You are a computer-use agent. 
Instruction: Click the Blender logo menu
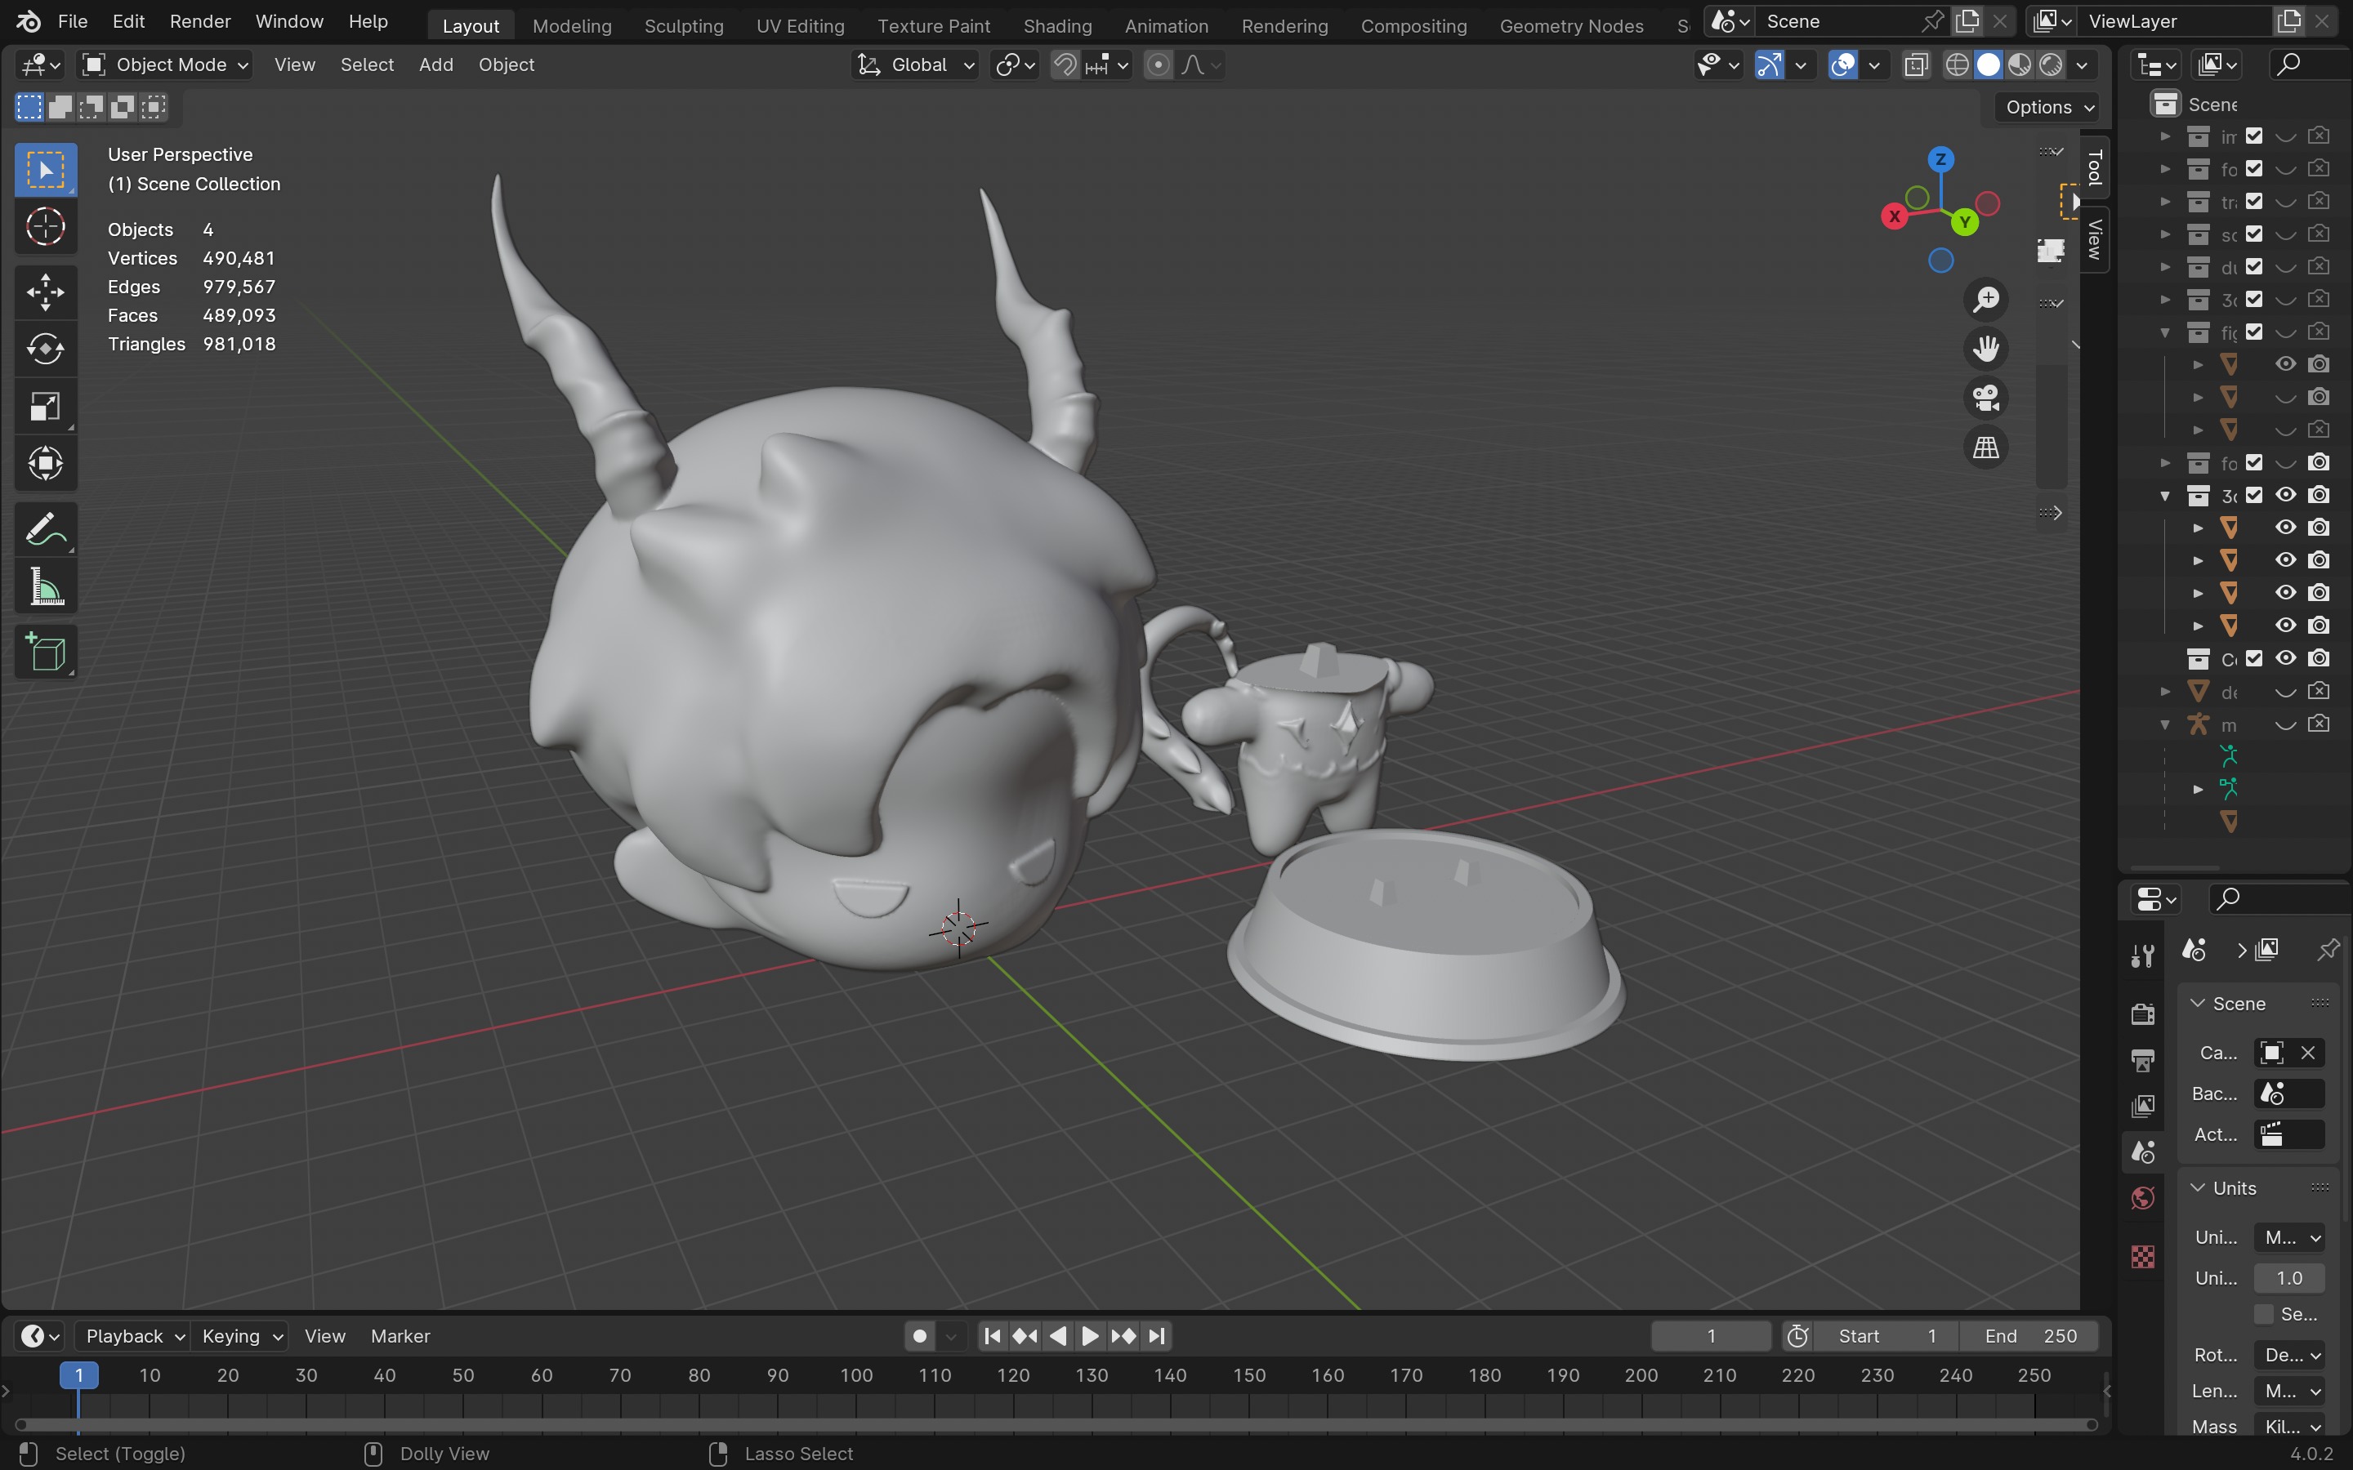click(29, 21)
